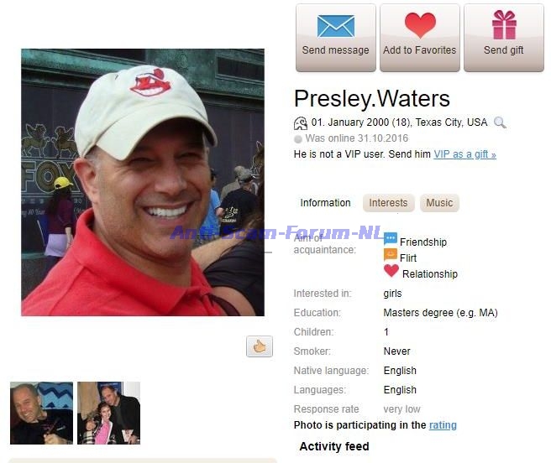Switch to the Music tab
This screenshot has height=463, width=551.
point(439,203)
